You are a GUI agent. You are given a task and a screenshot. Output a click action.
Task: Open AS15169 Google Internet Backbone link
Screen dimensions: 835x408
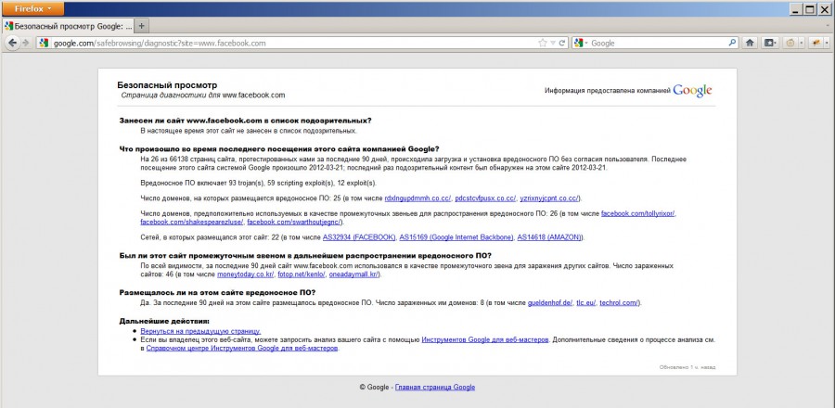[456, 237]
